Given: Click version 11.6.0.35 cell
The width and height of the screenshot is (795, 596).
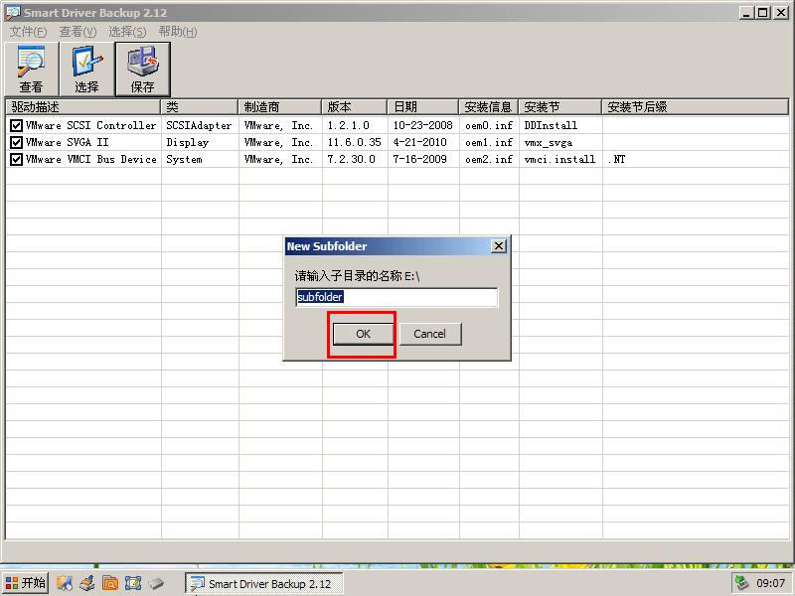Looking at the screenshot, I should coord(354,142).
